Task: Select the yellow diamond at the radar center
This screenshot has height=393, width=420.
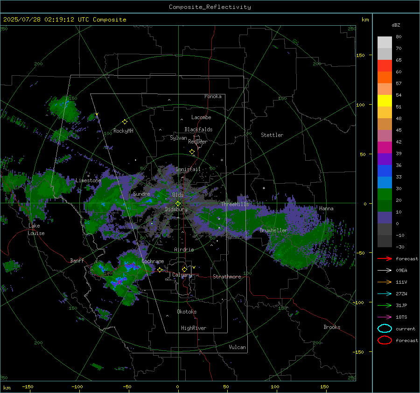Action: tap(178, 204)
